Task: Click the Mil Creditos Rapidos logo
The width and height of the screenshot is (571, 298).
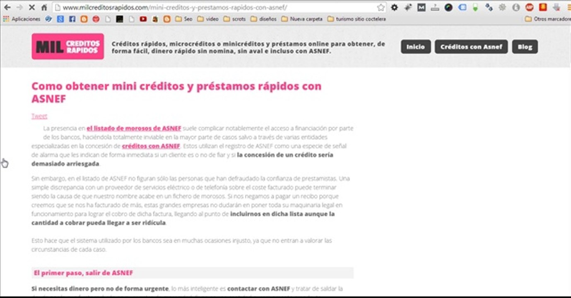Action: click(67, 46)
